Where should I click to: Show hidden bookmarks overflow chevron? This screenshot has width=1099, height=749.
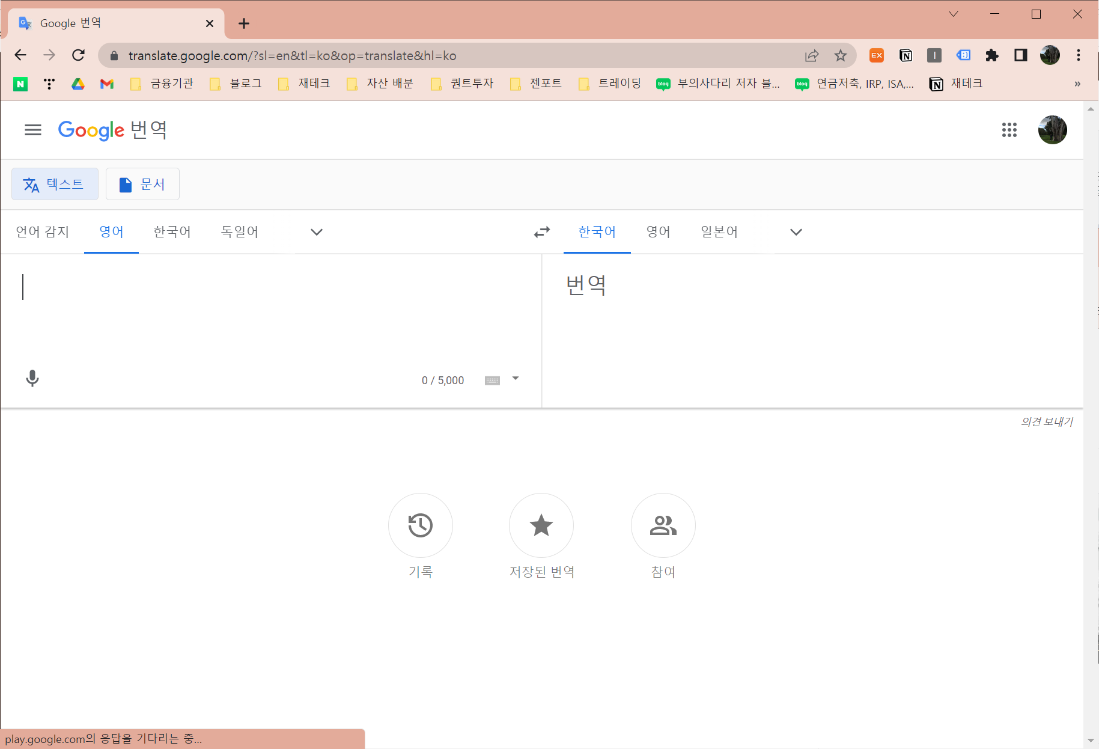[1077, 84]
